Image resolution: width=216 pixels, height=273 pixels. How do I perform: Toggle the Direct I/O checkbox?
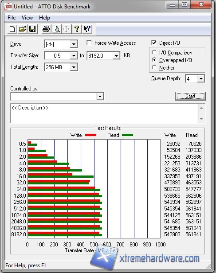tap(154, 43)
